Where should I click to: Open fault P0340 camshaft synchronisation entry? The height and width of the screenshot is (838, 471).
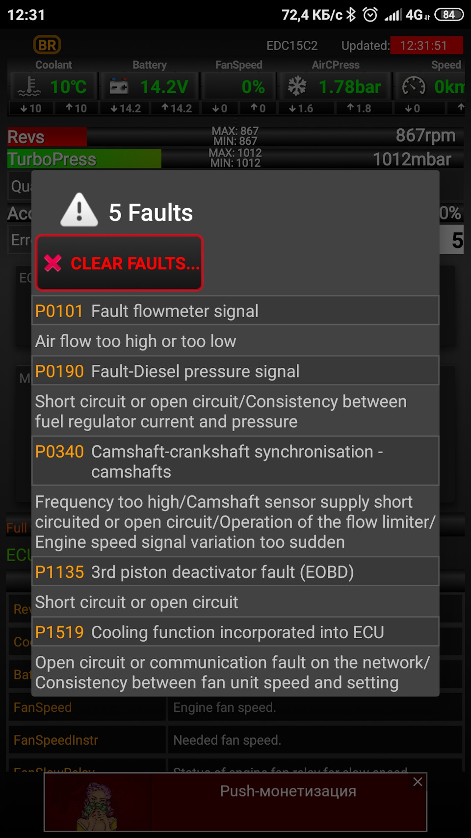pyautogui.click(x=235, y=461)
